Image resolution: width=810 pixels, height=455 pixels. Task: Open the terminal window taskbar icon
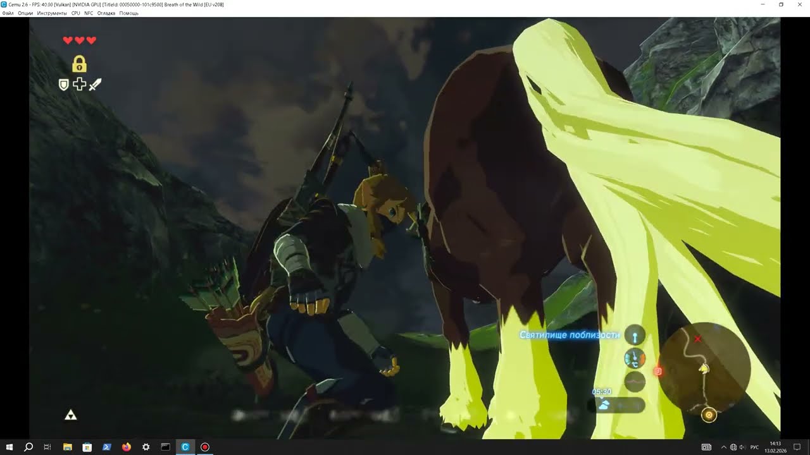pos(166,447)
